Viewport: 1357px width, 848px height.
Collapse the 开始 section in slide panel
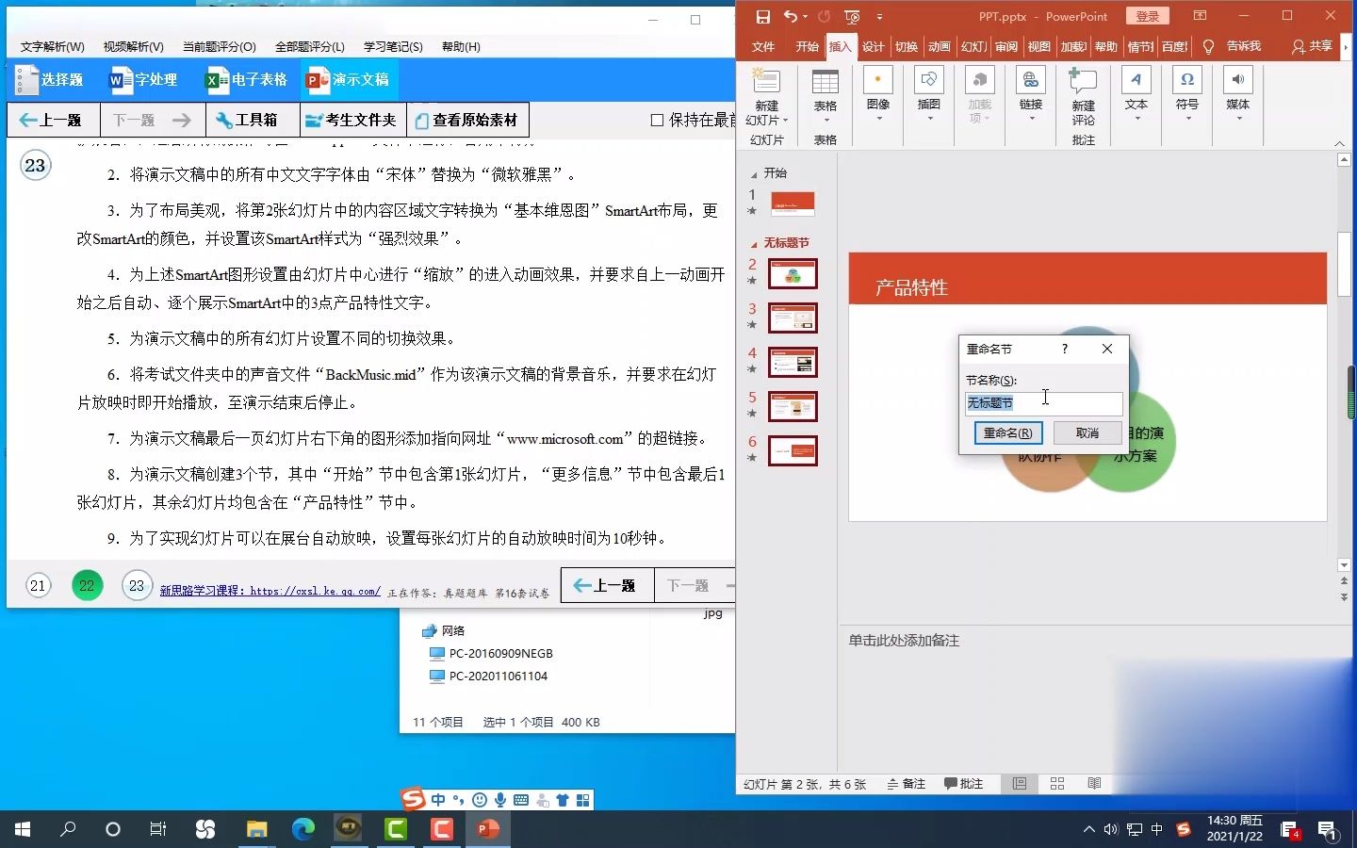[752, 173]
